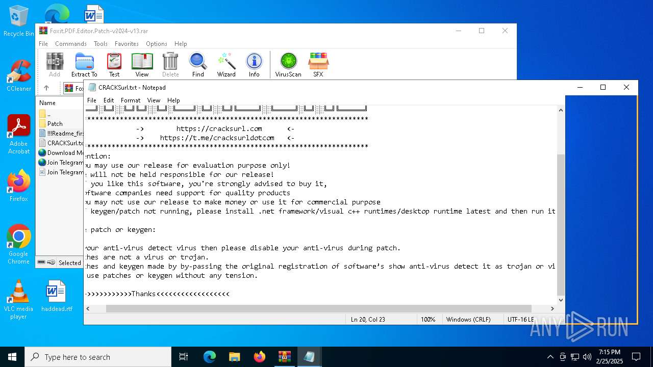This screenshot has height=367, width=653.
Task: Click Notepad icon in taskbar
Action: pos(309,357)
